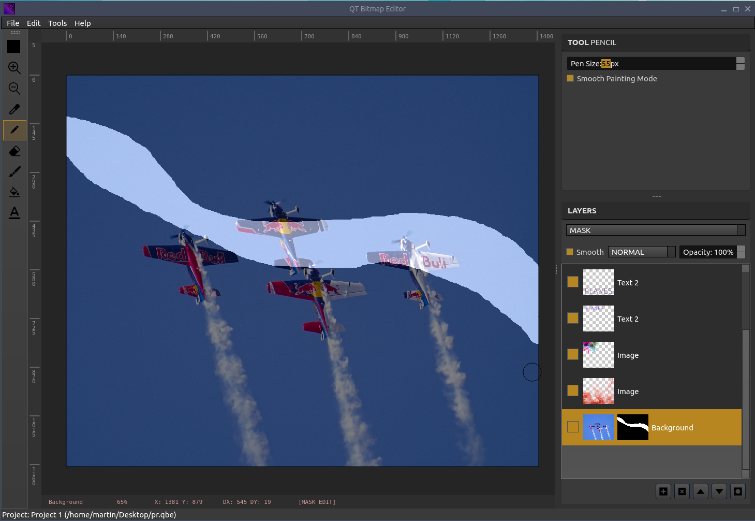Screen dimensions: 755x521
Task: Toggle visibility of Background layer
Action: [573, 427]
